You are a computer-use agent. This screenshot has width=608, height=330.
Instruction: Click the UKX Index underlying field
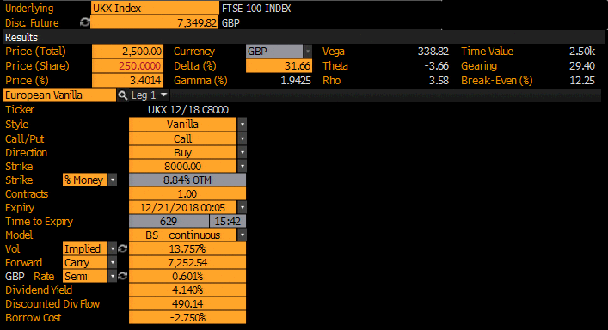(155, 8)
